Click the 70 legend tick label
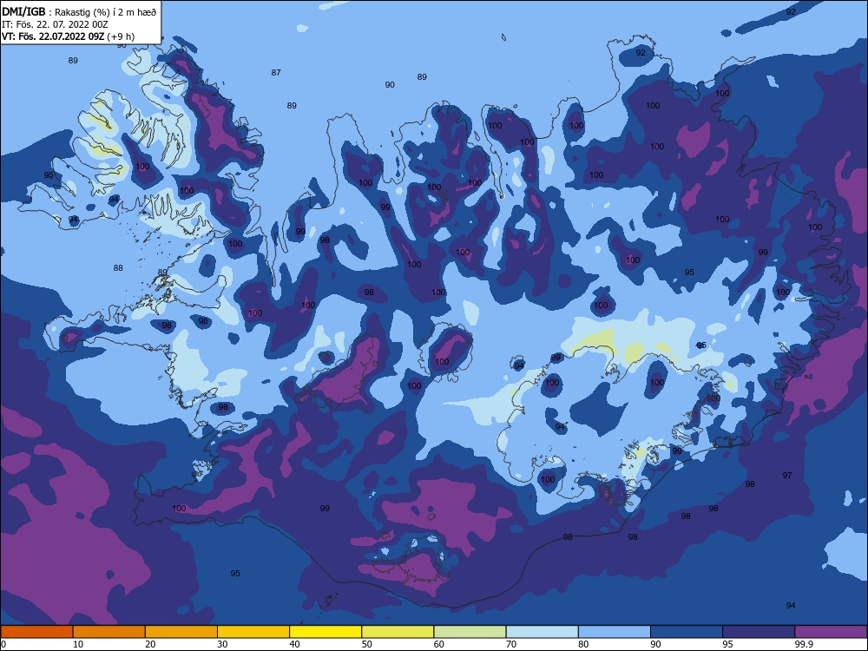 click(511, 644)
